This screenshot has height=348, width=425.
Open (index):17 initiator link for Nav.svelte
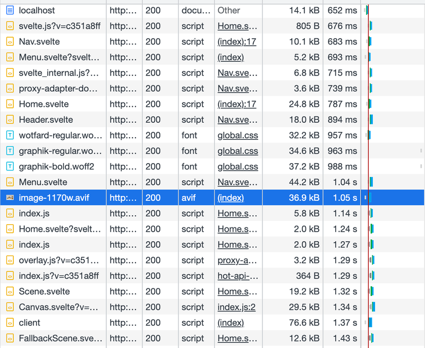coord(237,42)
